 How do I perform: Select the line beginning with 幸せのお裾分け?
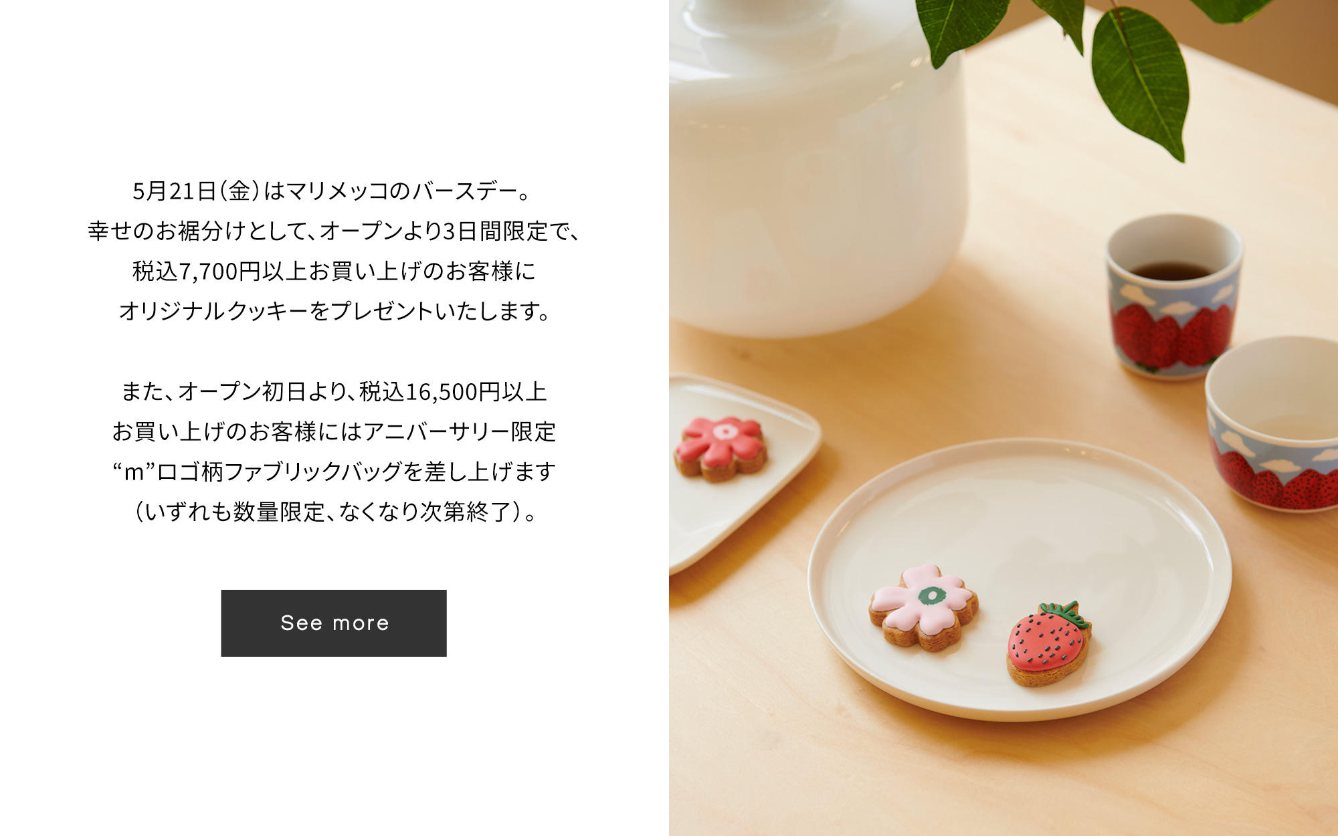point(333,231)
